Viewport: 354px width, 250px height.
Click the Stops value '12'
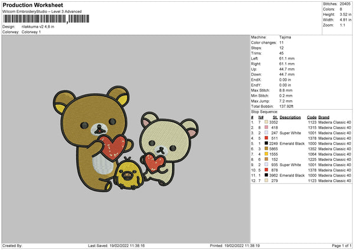[x=281, y=48]
